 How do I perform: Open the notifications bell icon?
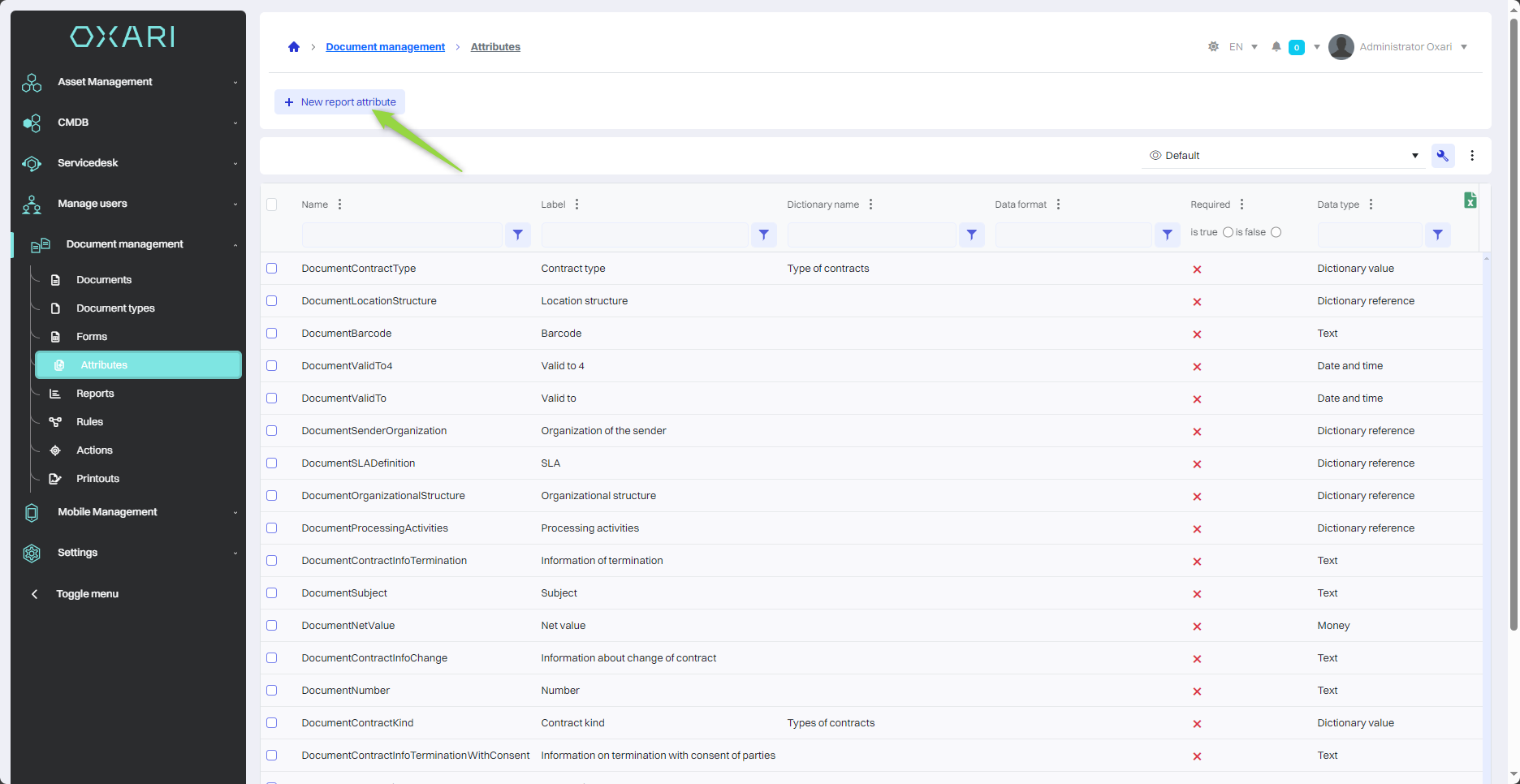(1276, 47)
